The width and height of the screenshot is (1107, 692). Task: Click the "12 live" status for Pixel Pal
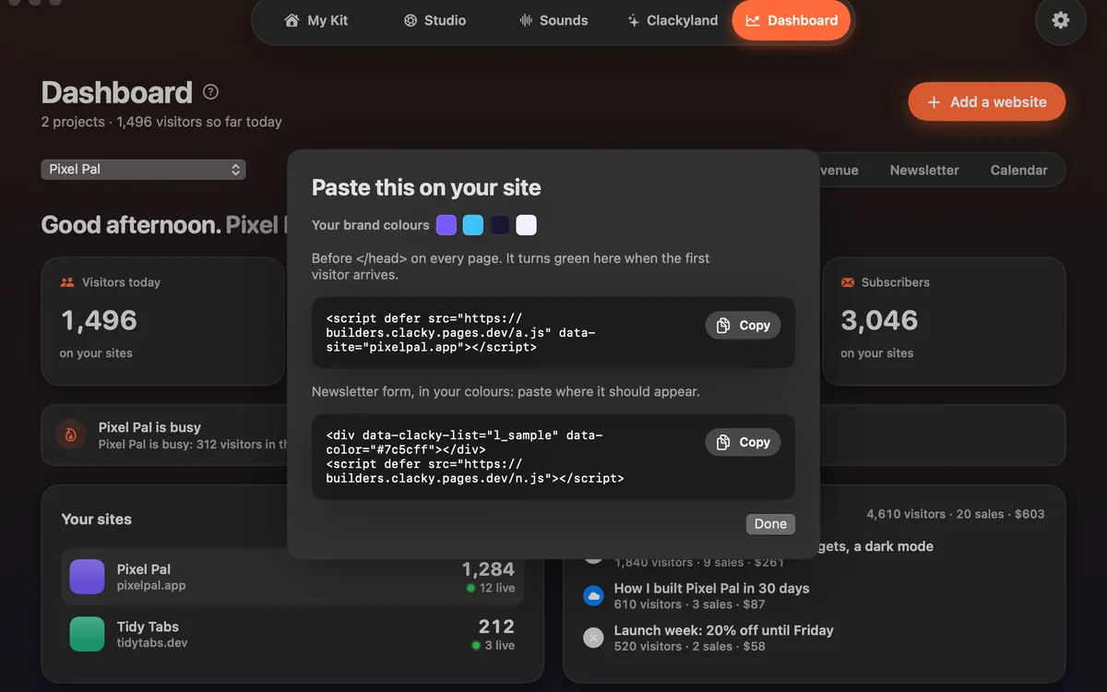(491, 588)
